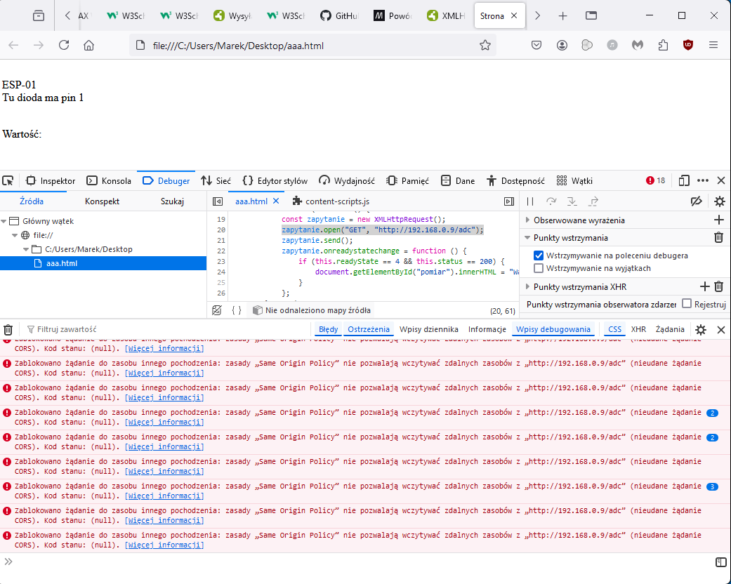Screen dimensions: 731x584
Task: Toggle Informacje console filter
Action: click(487, 329)
